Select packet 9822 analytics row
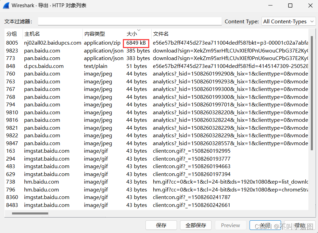318x233 pixels. click(156, 136)
